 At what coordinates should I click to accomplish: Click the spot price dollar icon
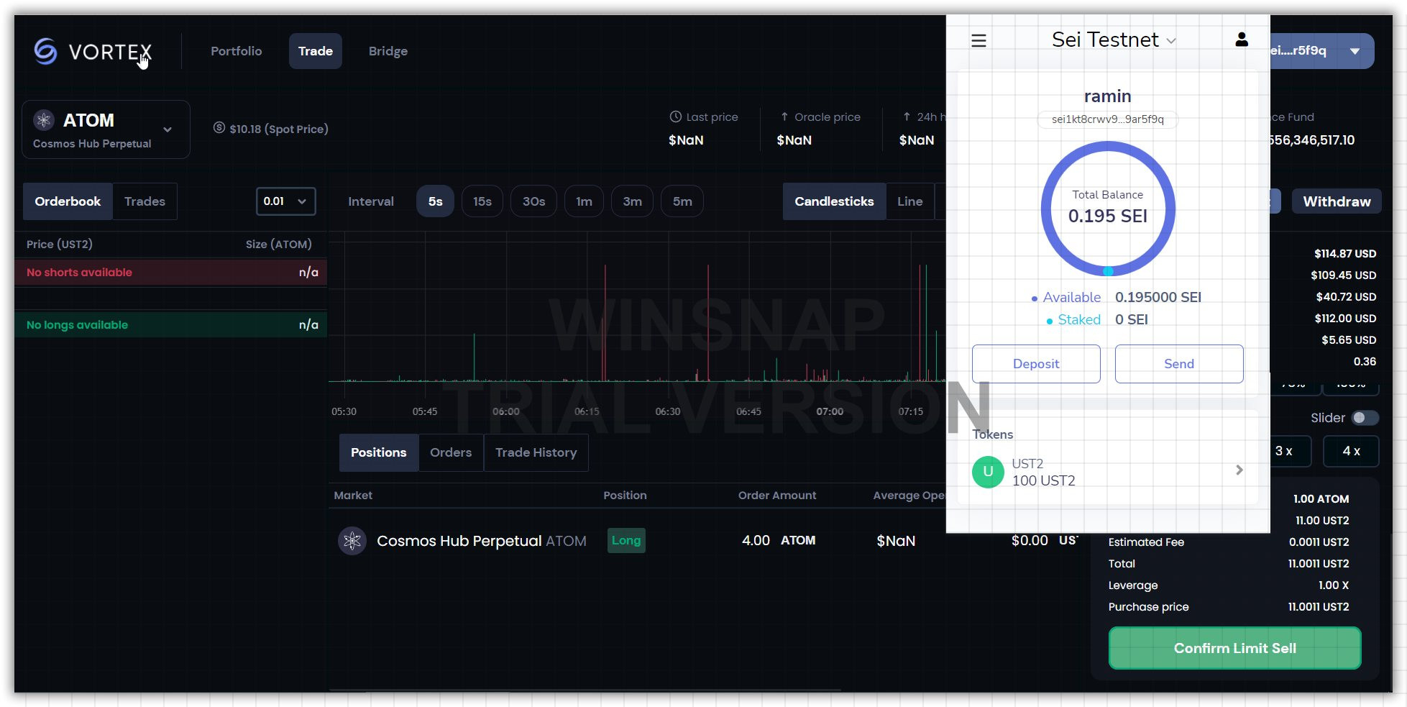[x=219, y=128]
